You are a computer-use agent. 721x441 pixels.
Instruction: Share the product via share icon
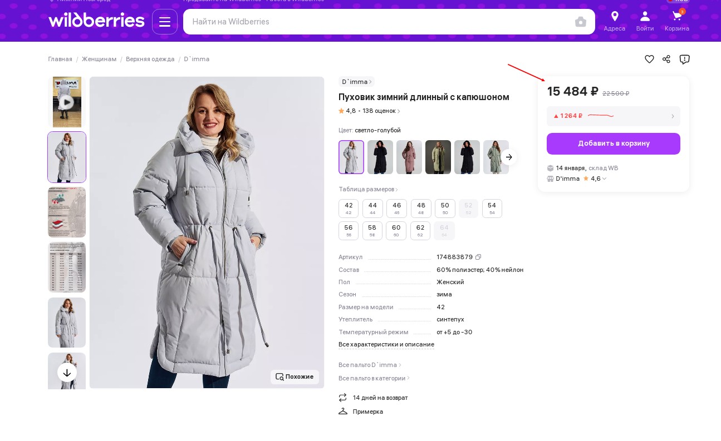coord(666,59)
